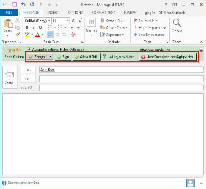Open the FILE tab
This screenshot has width=206, height=189.
tap(9, 13)
